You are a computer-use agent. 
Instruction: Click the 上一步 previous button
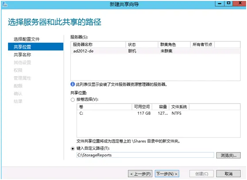tap(140, 174)
